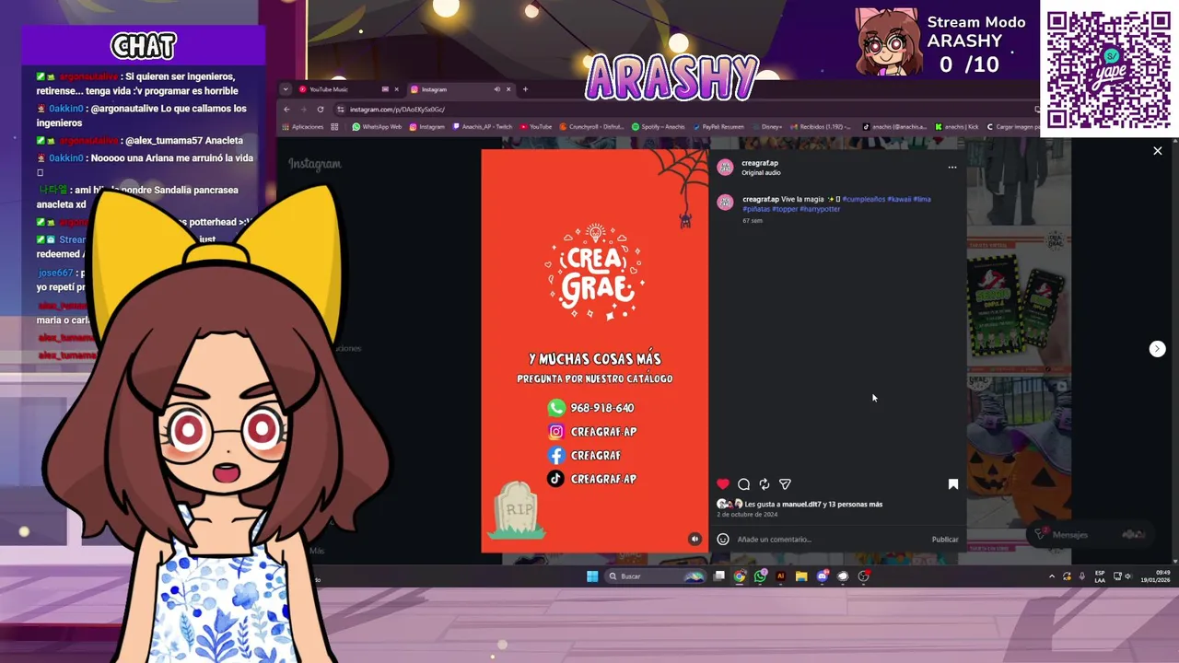Open the volume tray icon
The width and height of the screenshot is (1179, 663).
click(x=1128, y=576)
